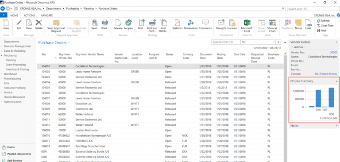Open attached Links

308,24
